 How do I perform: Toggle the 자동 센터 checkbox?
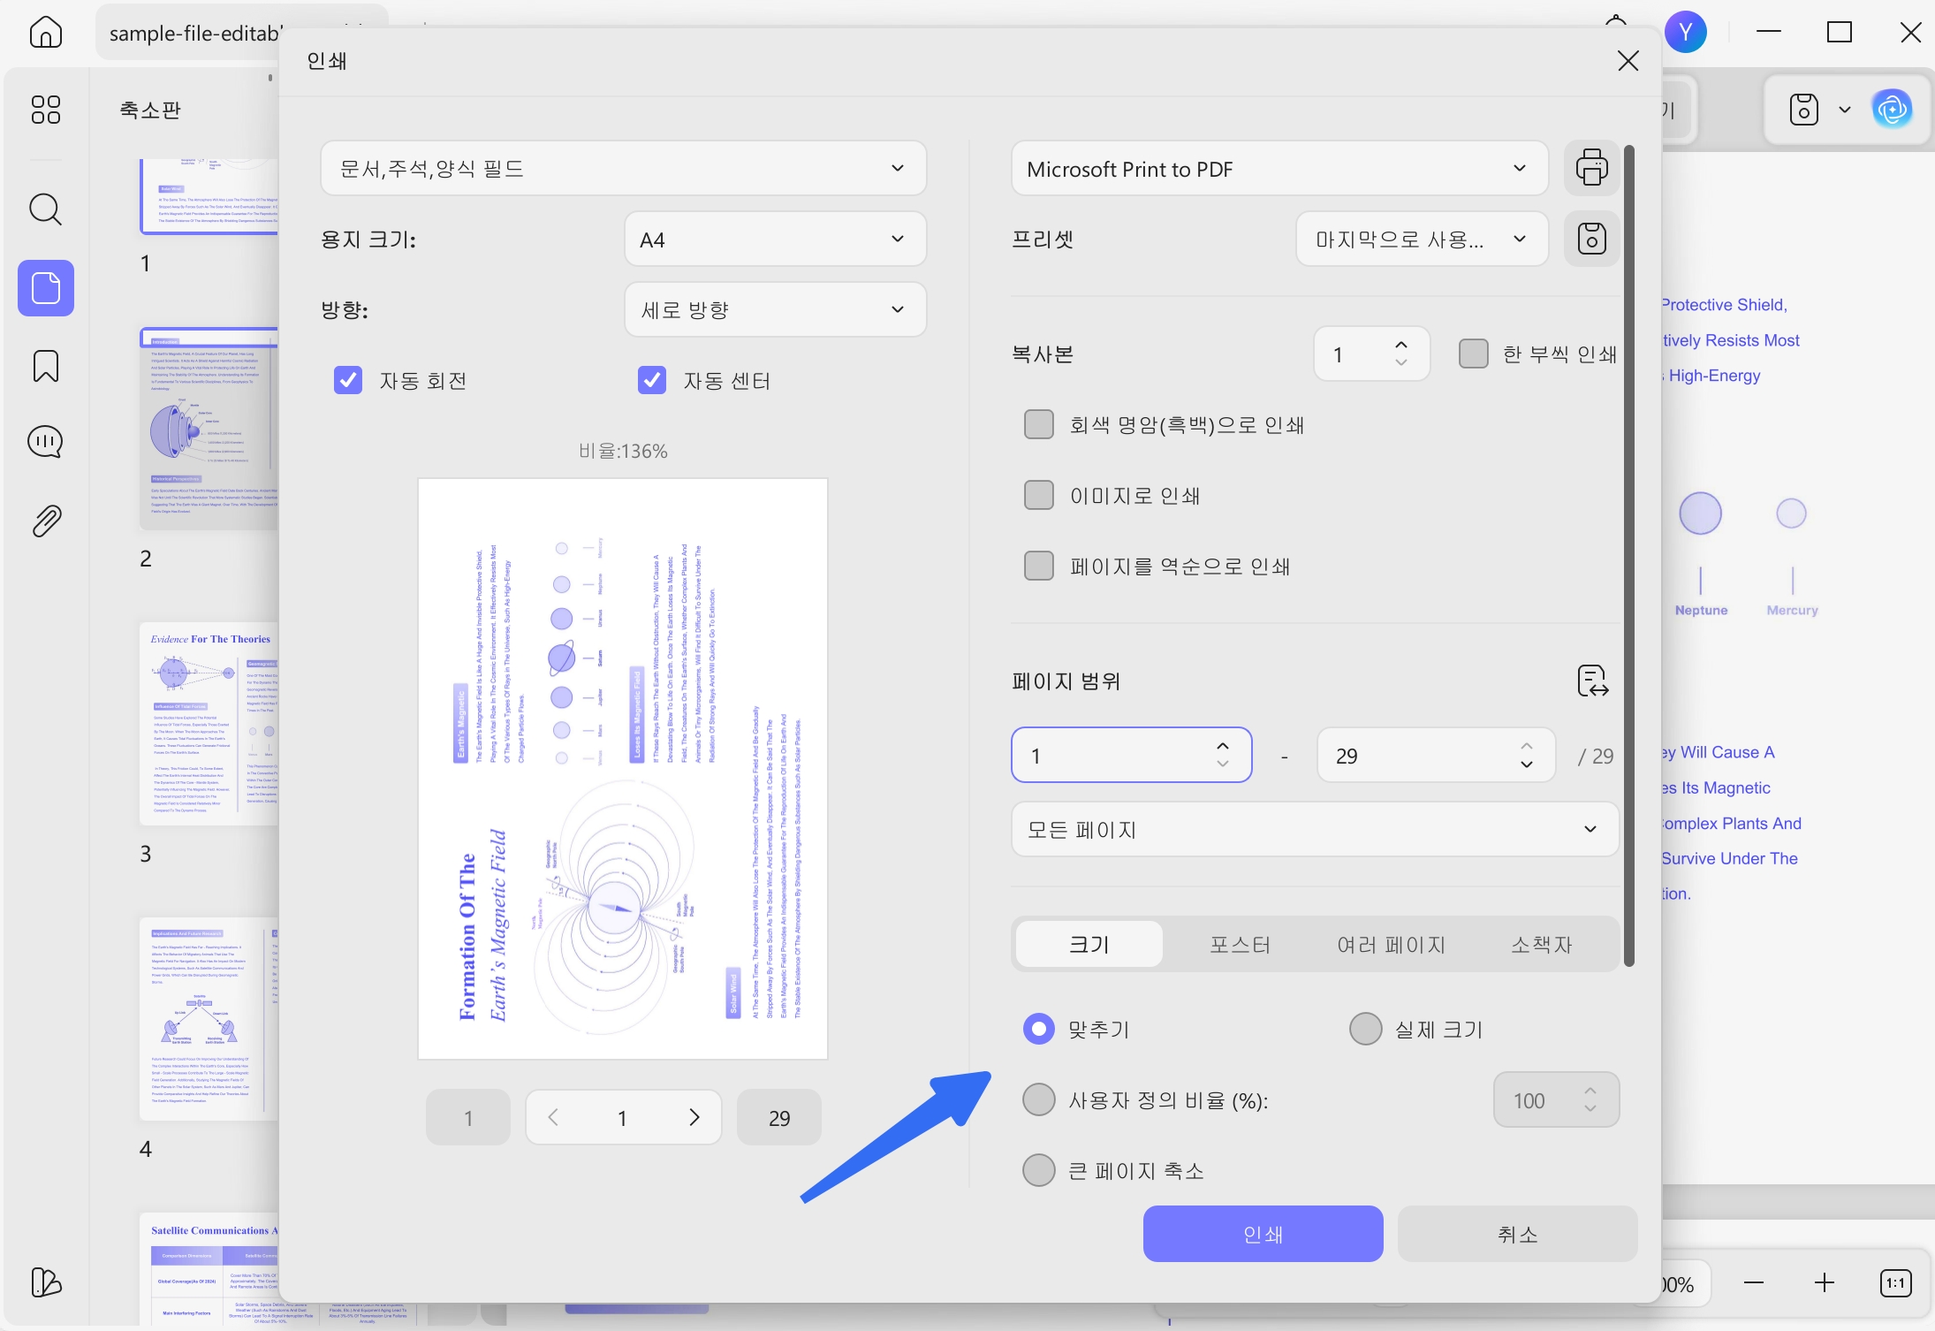pos(652,380)
